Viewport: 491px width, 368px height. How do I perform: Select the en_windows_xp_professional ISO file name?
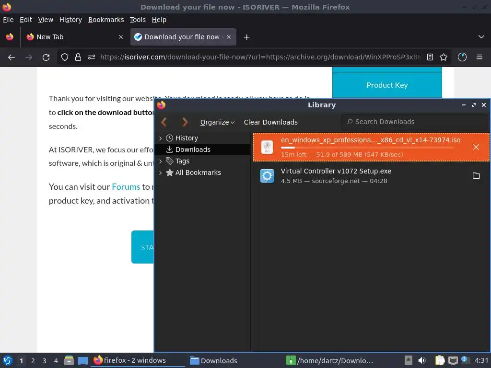point(371,140)
